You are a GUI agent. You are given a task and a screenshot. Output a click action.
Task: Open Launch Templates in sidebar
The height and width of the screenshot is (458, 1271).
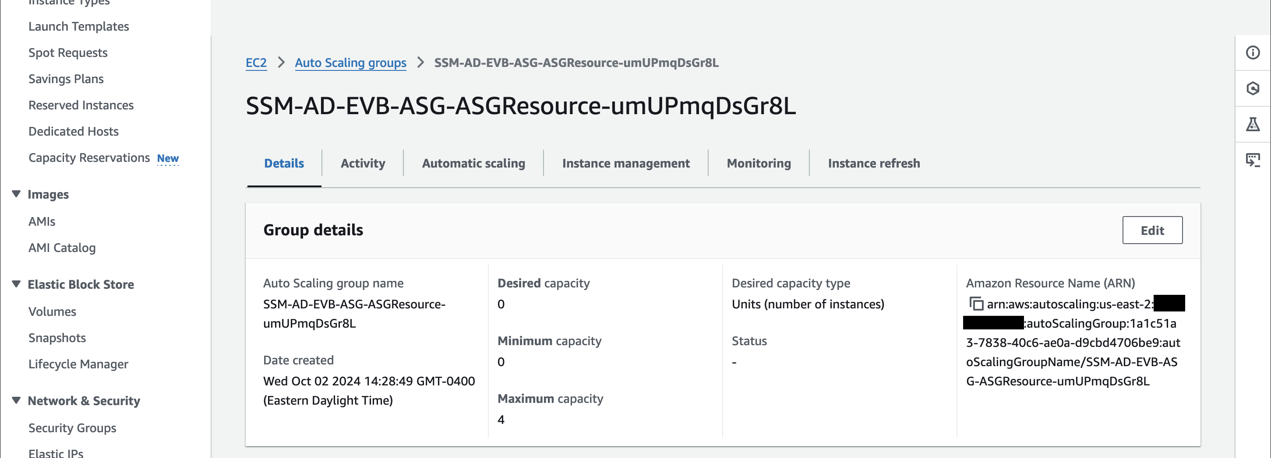[78, 27]
